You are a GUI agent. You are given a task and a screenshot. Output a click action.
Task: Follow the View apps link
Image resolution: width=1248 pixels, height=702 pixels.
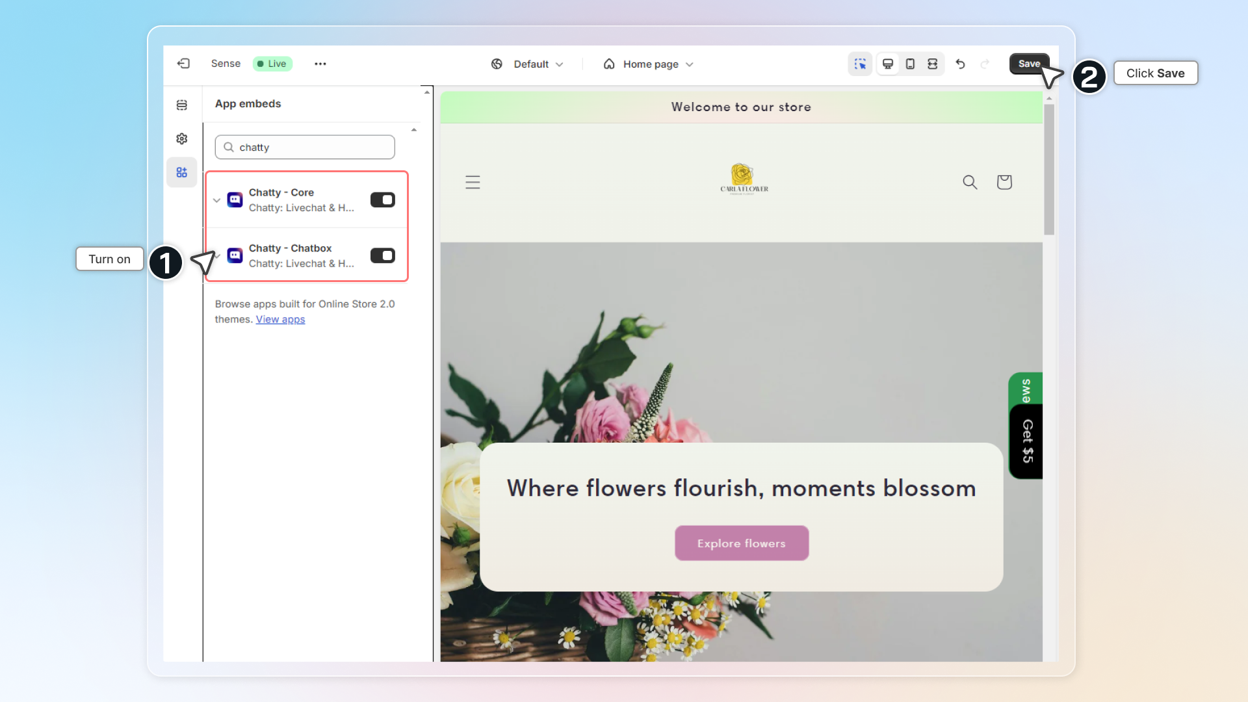(280, 319)
